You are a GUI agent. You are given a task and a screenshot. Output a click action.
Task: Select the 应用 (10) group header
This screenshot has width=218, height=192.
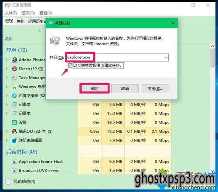pos(17,50)
